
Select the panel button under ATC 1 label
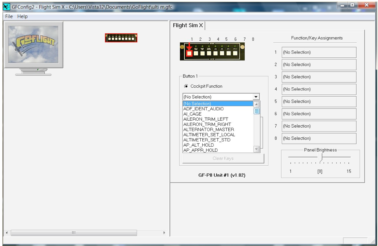tap(229, 54)
